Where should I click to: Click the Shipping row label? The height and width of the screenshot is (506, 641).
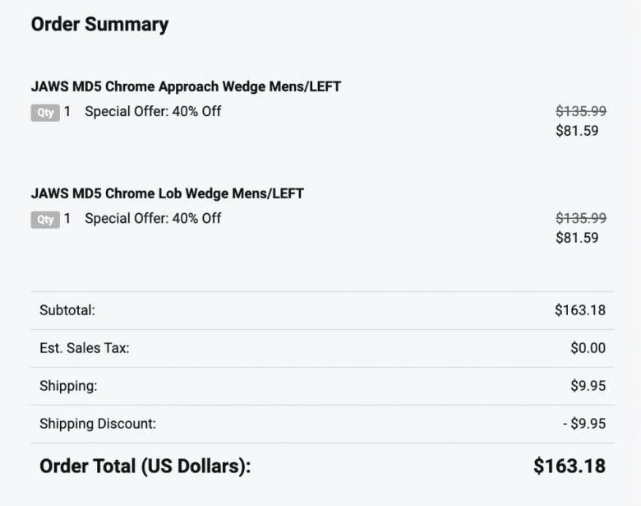coord(68,386)
